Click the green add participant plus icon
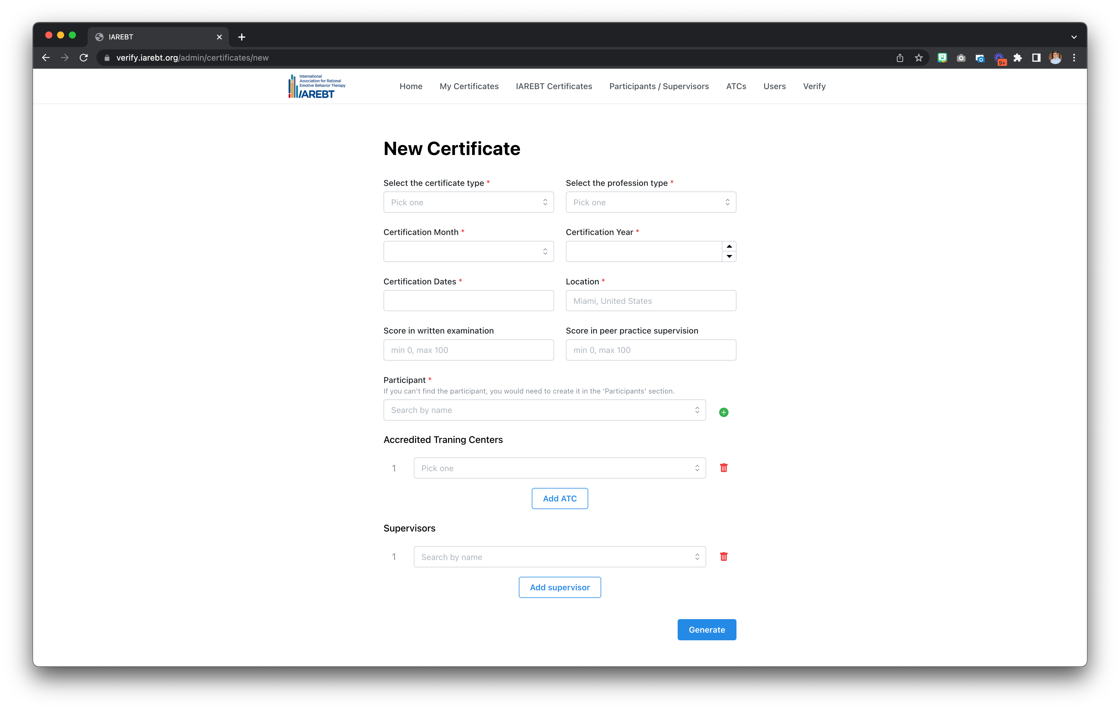This screenshot has width=1120, height=710. click(x=723, y=412)
